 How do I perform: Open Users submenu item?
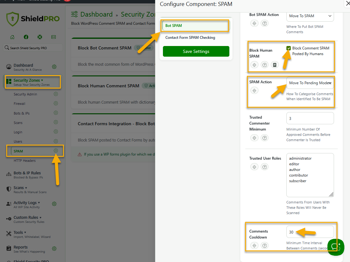click(18, 141)
